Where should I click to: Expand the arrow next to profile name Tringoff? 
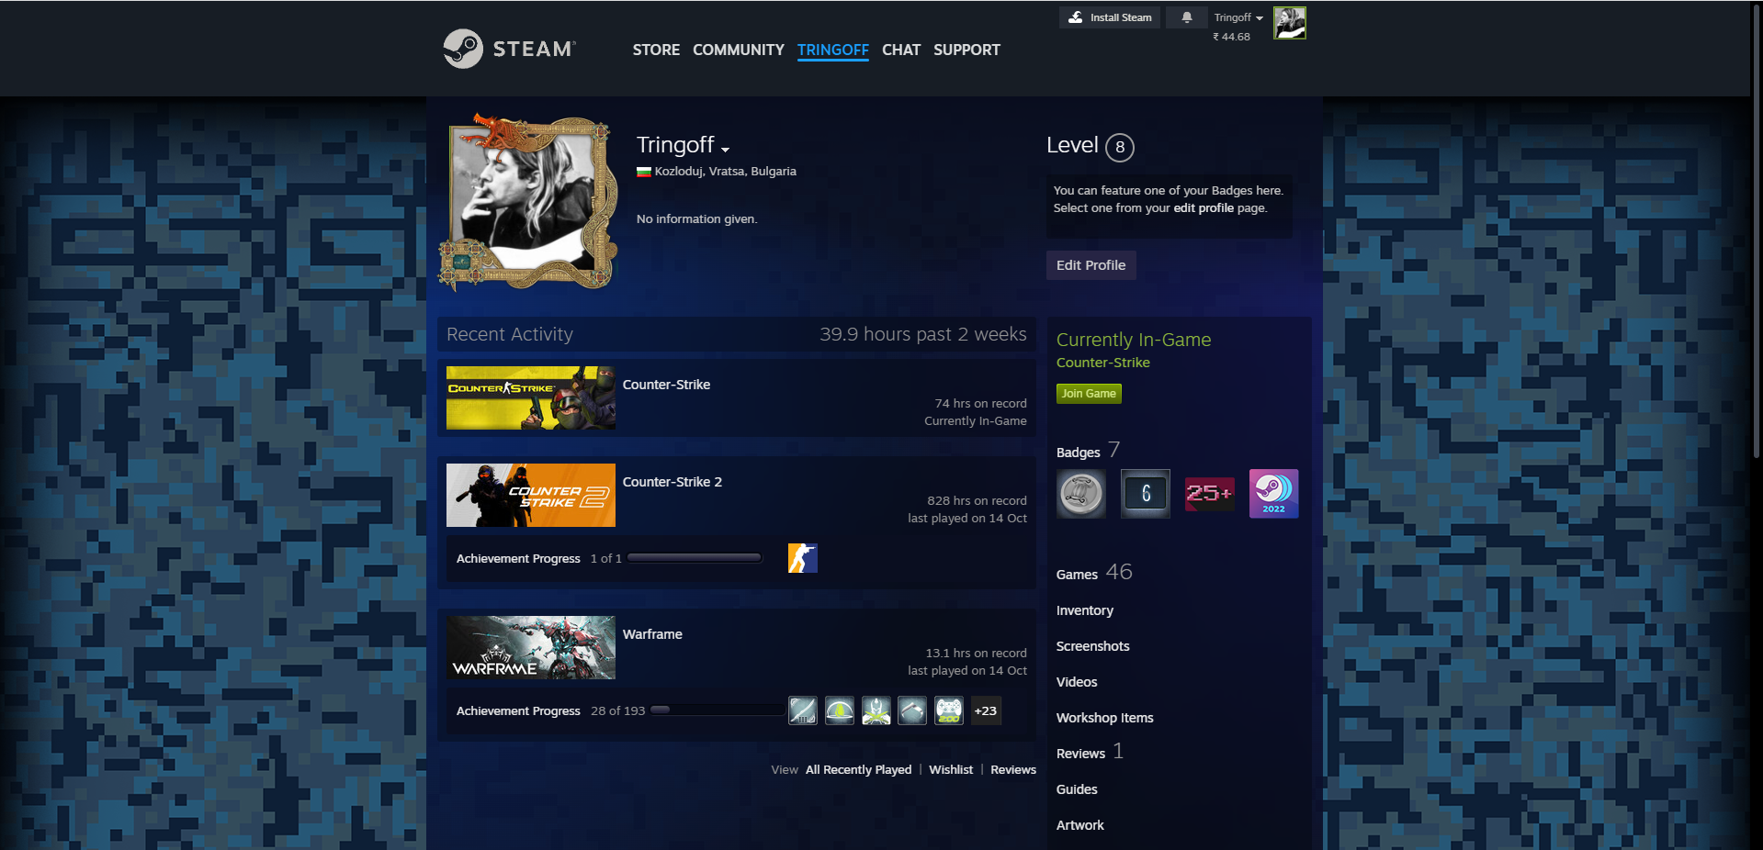(725, 149)
